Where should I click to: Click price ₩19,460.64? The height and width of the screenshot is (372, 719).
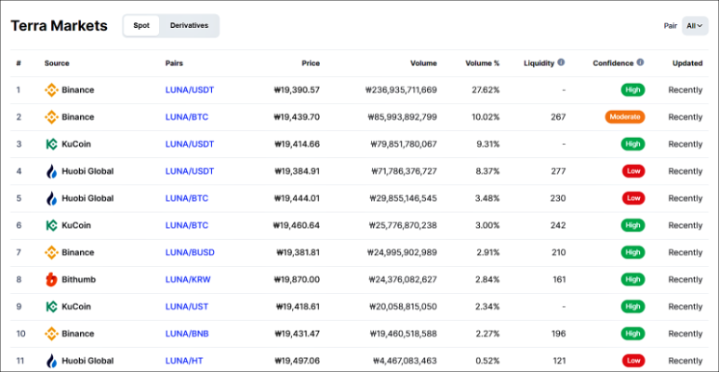[x=296, y=225]
